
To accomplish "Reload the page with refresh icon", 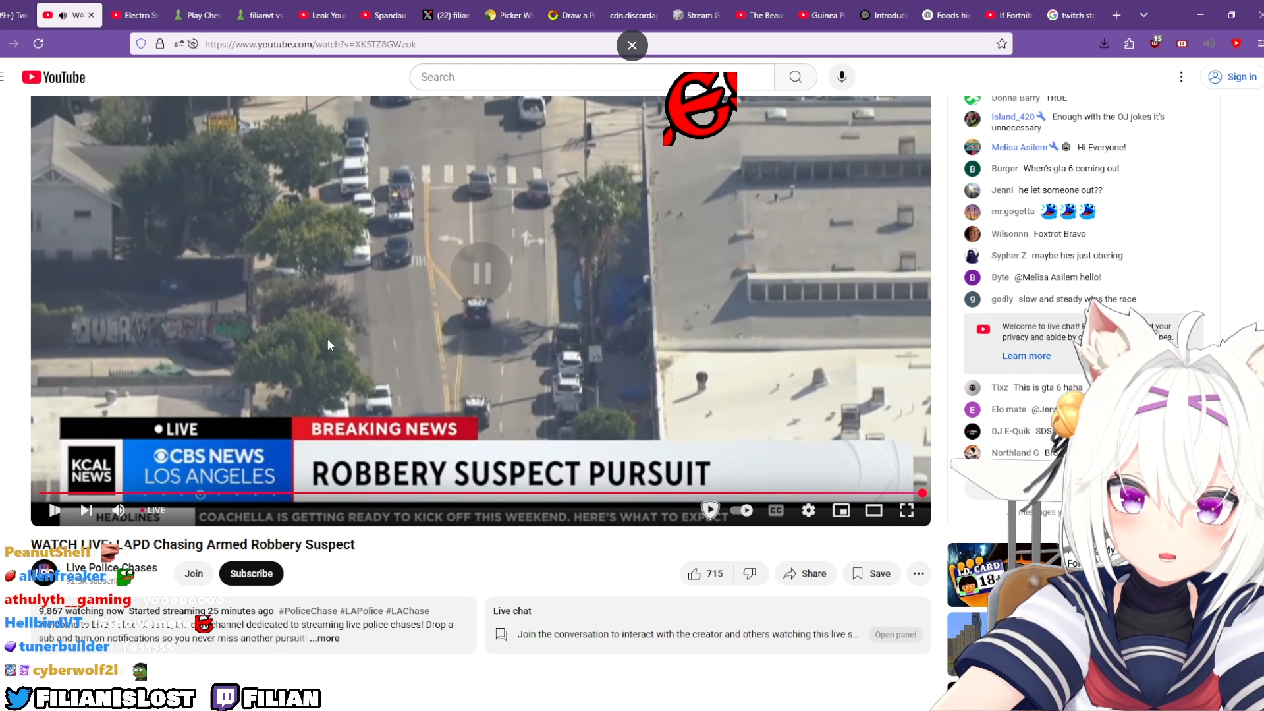I will pyautogui.click(x=38, y=43).
